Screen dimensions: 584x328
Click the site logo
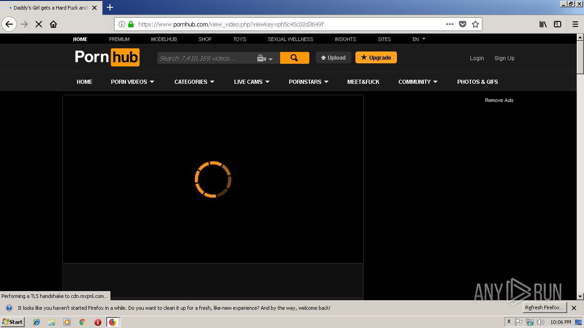click(x=107, y=57)
